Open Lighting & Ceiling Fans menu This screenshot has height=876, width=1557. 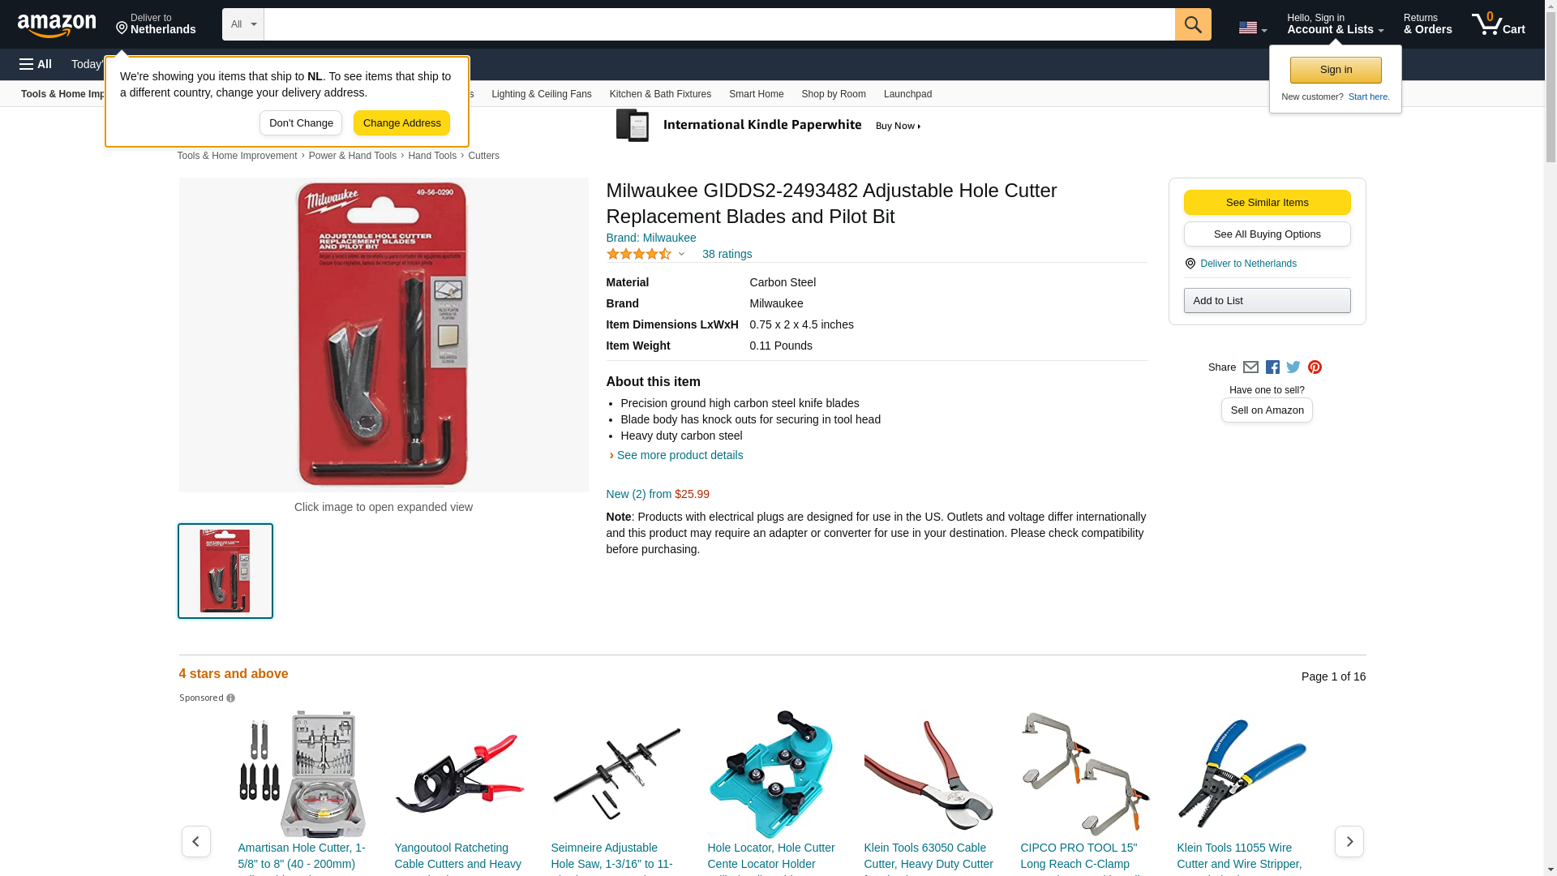coord(541,94)
